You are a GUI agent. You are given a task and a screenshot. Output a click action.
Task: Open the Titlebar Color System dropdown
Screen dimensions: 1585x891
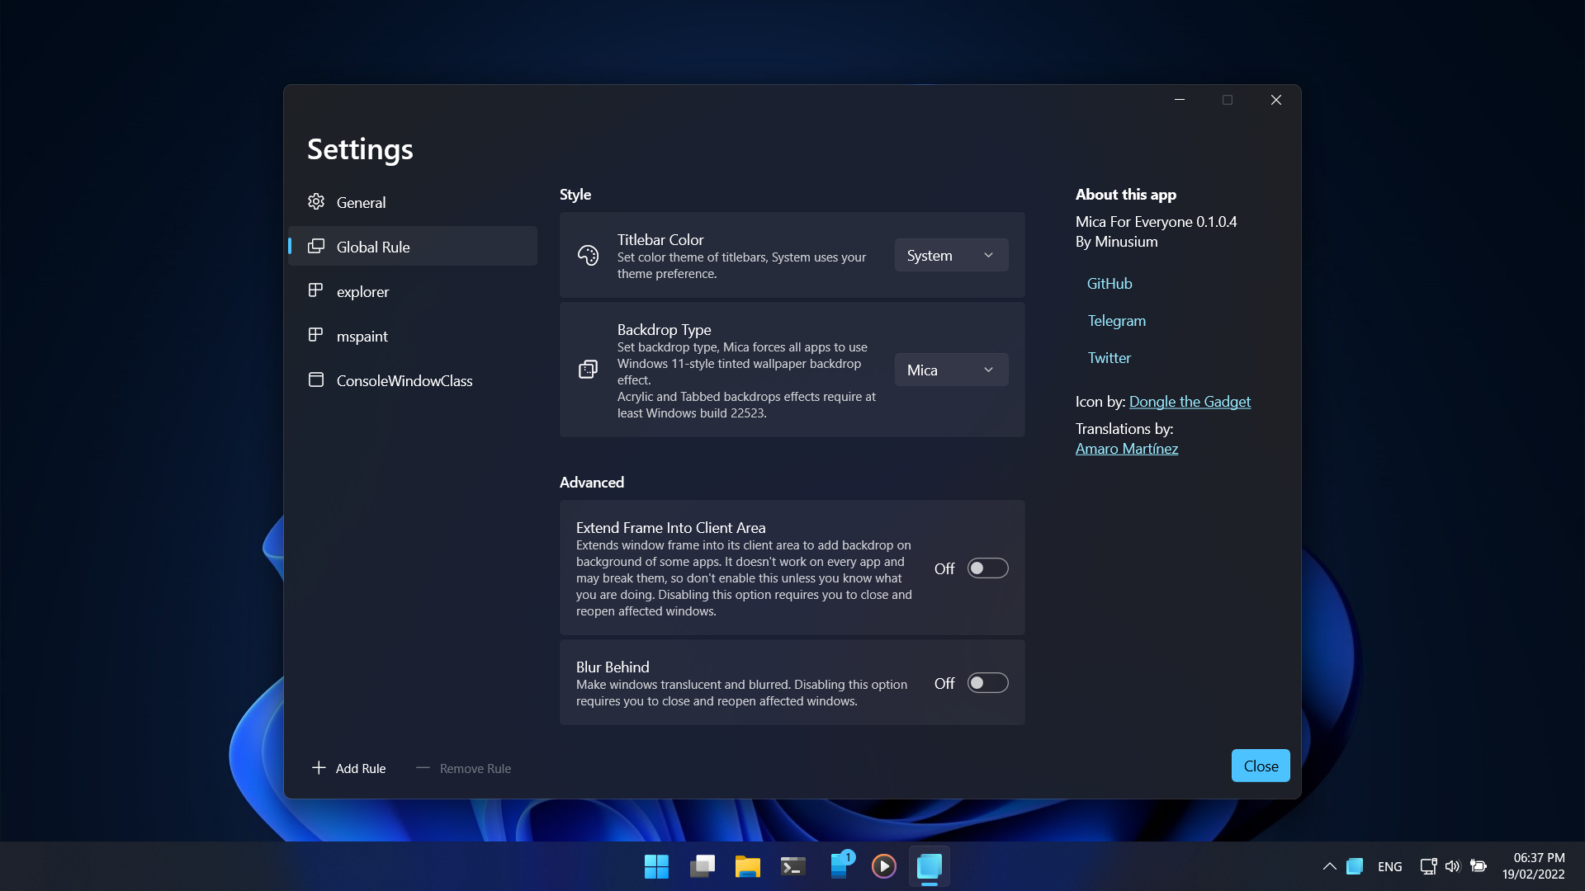(x=951, y=256)
